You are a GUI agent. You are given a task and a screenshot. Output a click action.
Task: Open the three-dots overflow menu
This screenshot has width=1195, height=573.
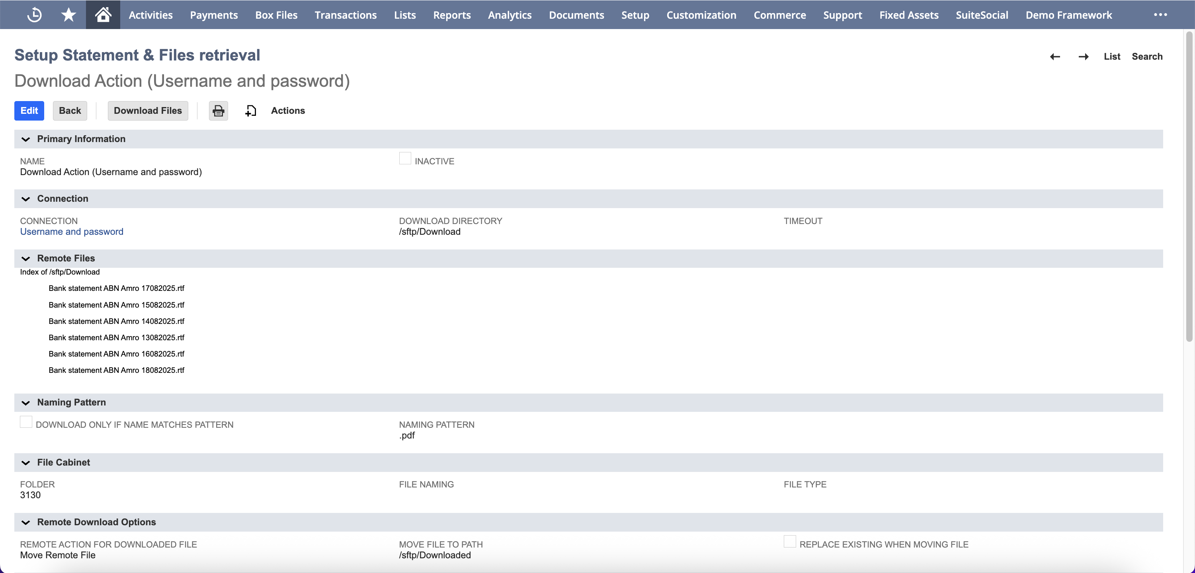tap(1160, 15)
